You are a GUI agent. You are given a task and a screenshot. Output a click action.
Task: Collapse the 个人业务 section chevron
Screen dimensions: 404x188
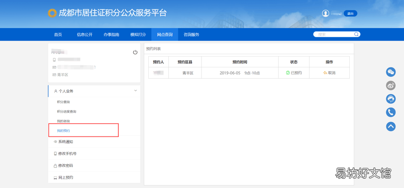[x=136, y=91]
